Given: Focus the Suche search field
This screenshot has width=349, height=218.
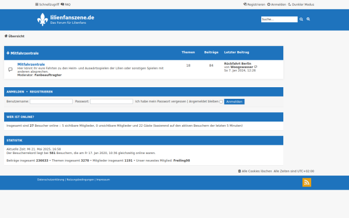Looking at the screenshot, I should coord(279,19).
